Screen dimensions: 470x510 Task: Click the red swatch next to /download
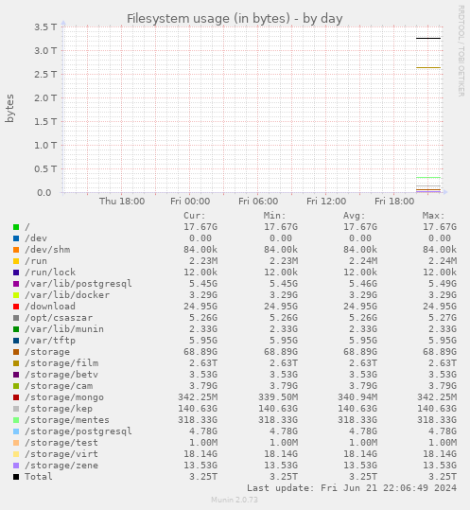[16, 307]
